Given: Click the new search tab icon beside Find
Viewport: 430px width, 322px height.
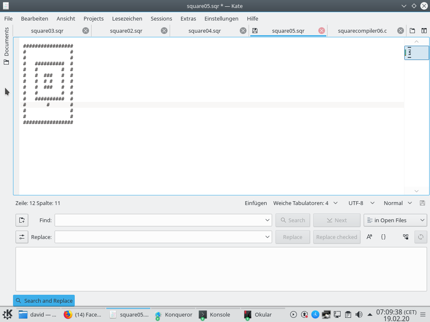Looking at the screenshot, I should pos(22,220).
